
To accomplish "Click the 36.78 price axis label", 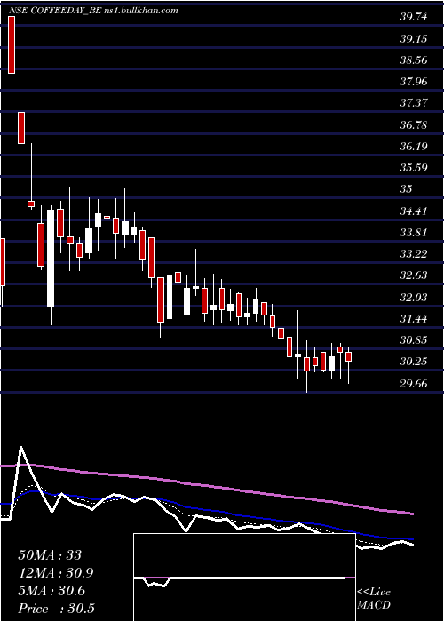I will (414, 125).
